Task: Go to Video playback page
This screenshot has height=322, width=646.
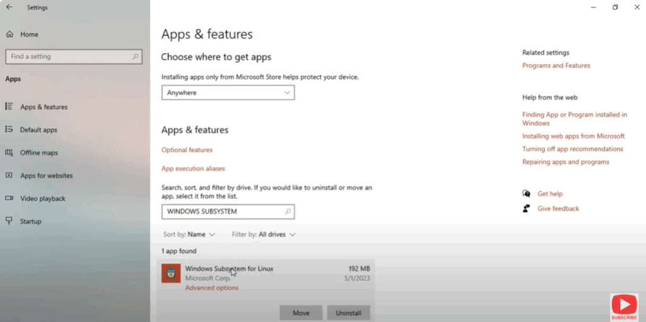Action: [43, 198]
